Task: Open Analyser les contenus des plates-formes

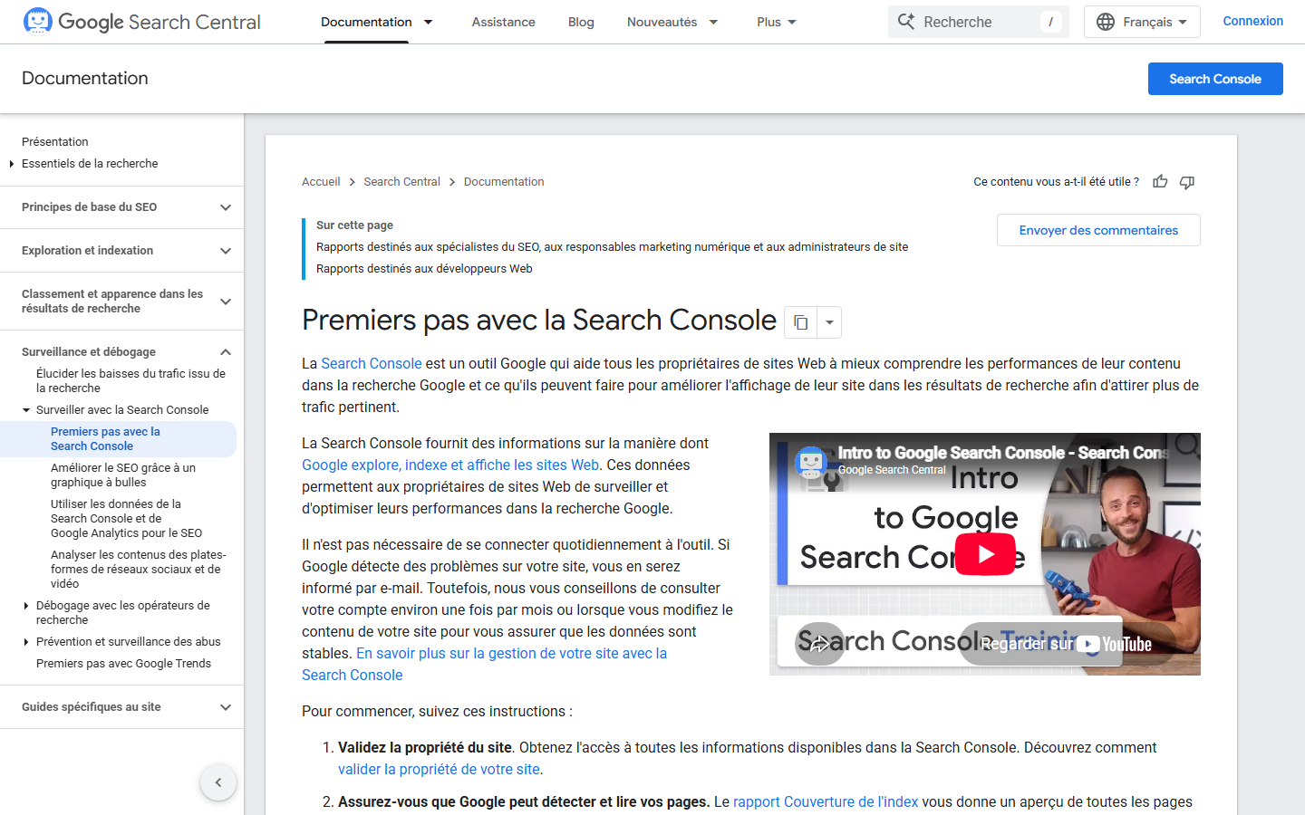Action: point(138,570)
